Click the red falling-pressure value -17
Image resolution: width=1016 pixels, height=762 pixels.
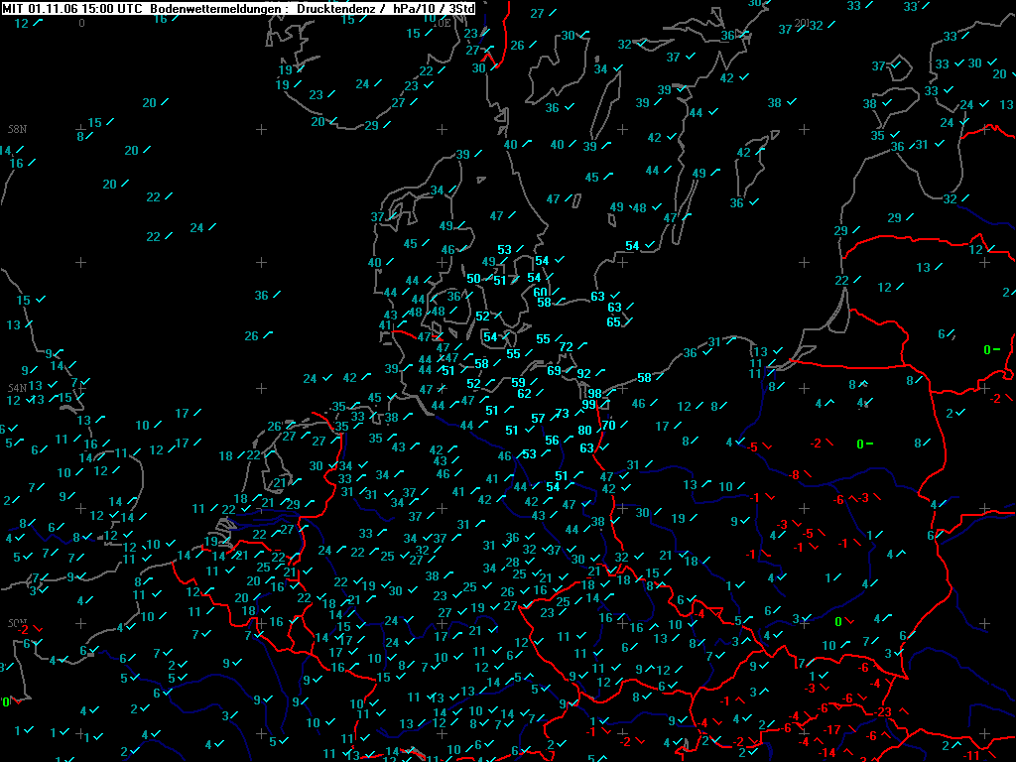[x=832, y=730]
